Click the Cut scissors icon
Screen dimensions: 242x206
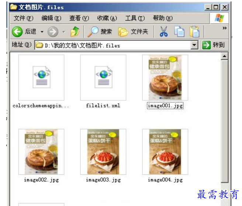click(164, 32)
